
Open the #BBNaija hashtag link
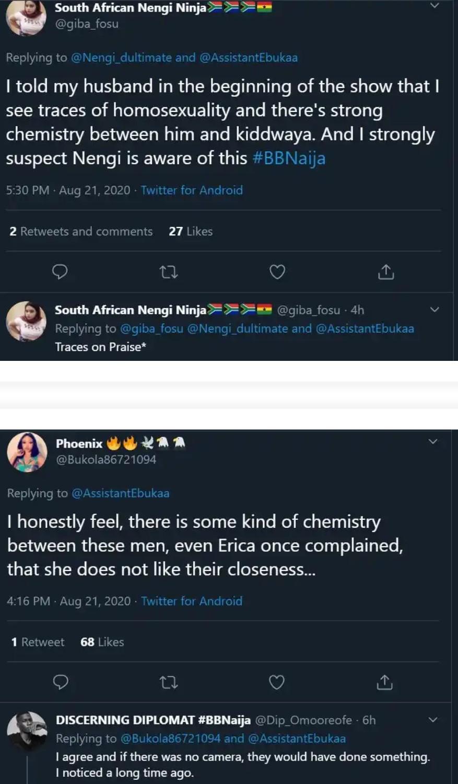[289, 158]
